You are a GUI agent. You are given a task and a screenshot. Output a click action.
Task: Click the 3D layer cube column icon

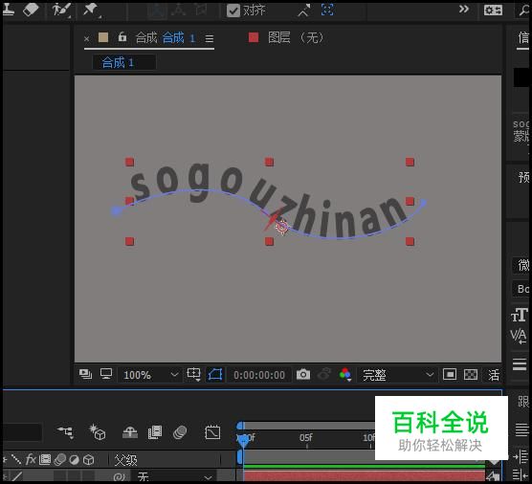click(89, 460)
